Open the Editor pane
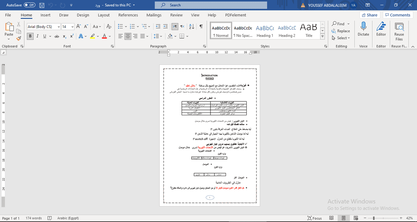 [x=381, y=29]
